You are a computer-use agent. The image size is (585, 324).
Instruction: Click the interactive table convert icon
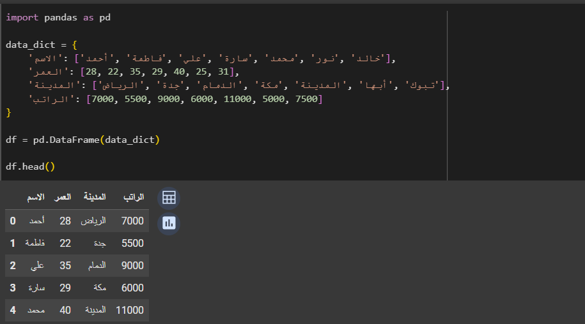[169, 198]
